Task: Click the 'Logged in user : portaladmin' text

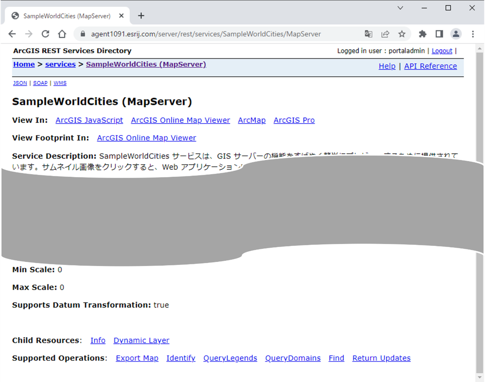Action: (x=381, y=51)
